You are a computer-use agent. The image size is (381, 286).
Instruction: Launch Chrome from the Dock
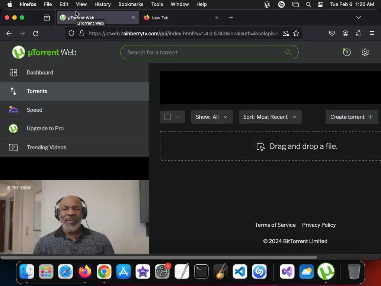[x=104, y=271]
